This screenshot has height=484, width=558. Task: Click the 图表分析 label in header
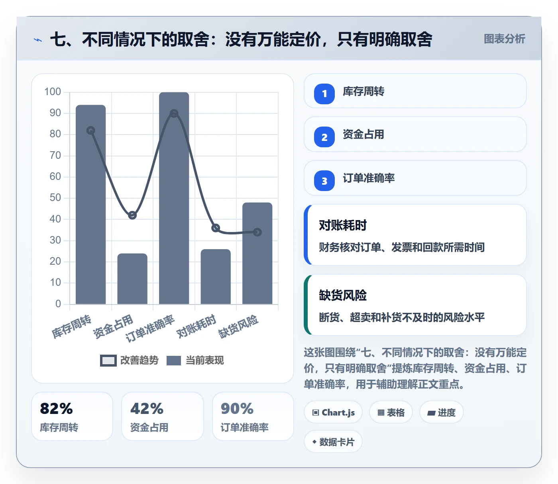click(x=504, y=39)
